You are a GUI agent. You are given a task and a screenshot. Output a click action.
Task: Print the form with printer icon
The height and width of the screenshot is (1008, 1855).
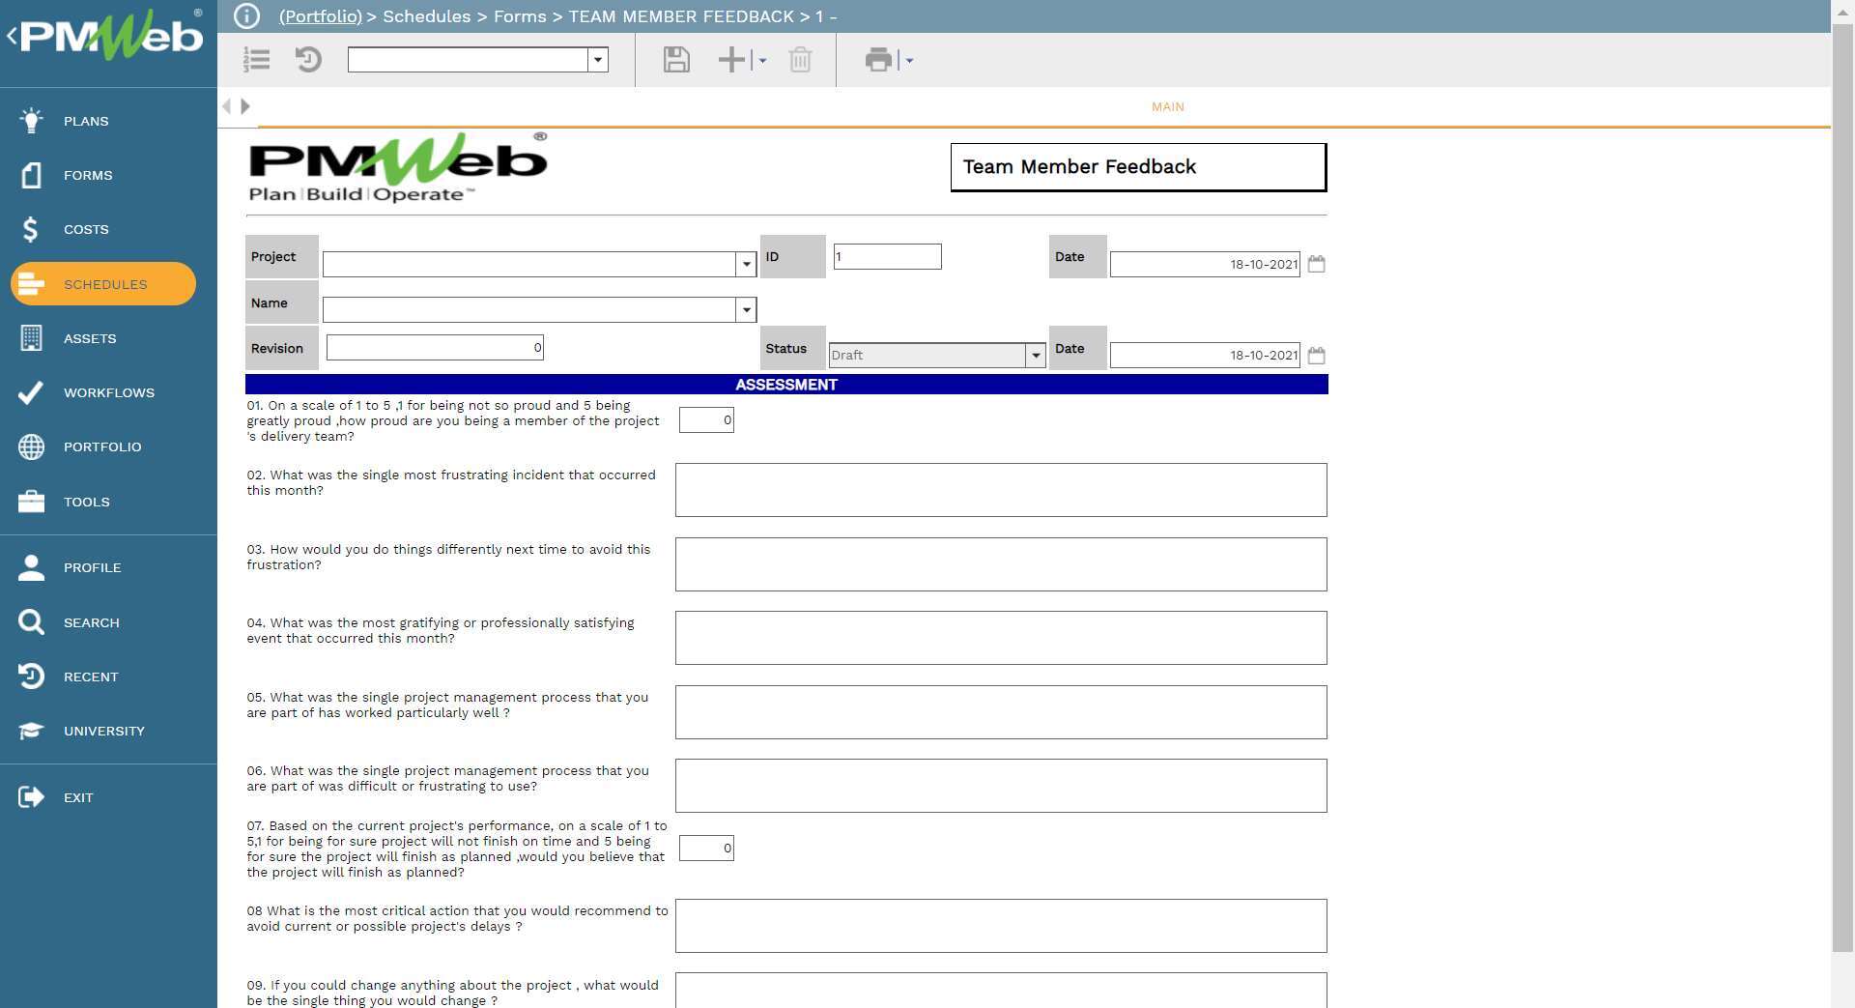click(878, 60)
